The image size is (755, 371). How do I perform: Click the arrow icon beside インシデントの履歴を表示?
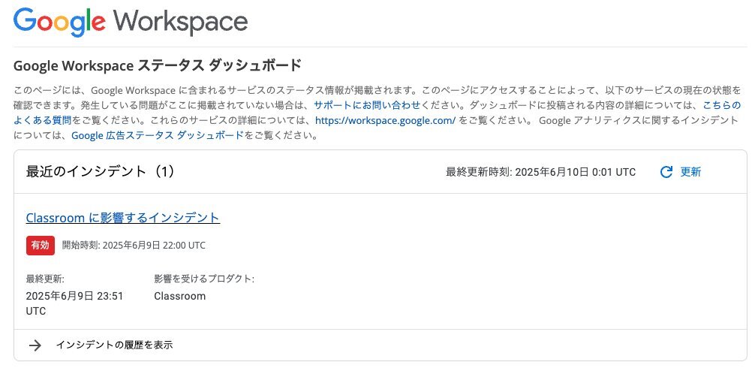(x=35, y=345)
